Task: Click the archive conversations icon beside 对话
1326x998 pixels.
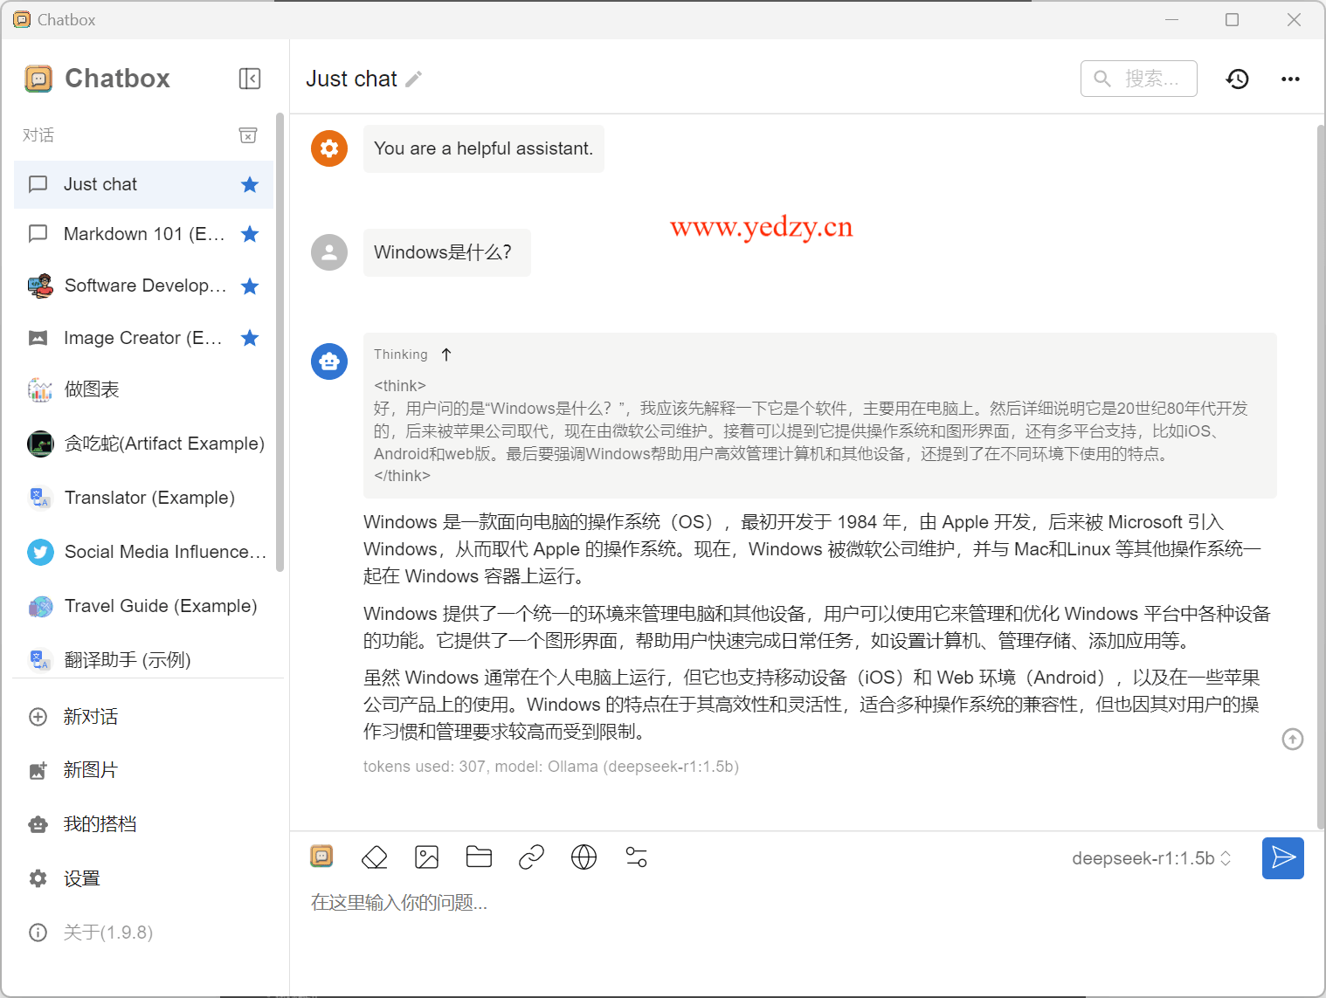Action: point(248,135)
